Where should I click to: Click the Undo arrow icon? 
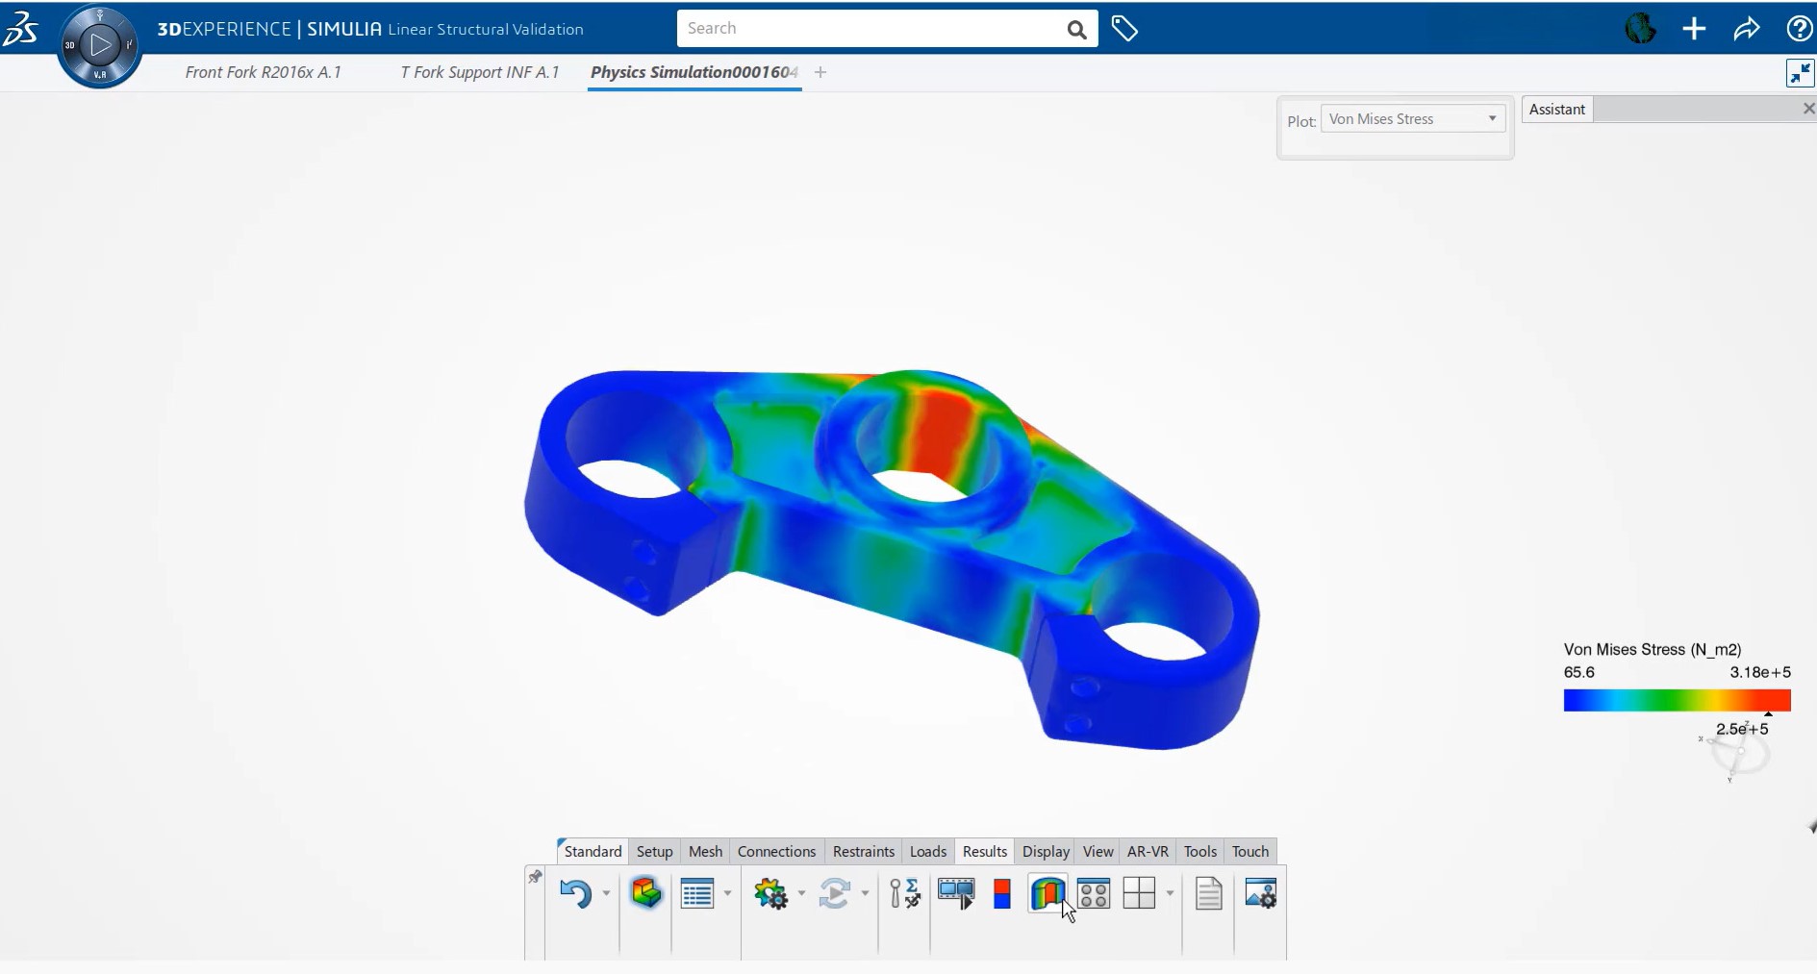coord(575,893)
